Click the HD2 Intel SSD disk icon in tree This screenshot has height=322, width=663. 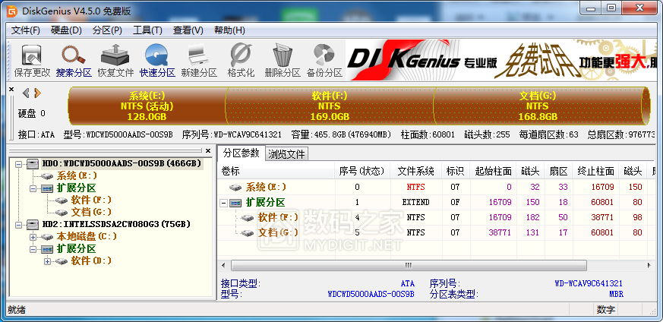tap(33, 224)
